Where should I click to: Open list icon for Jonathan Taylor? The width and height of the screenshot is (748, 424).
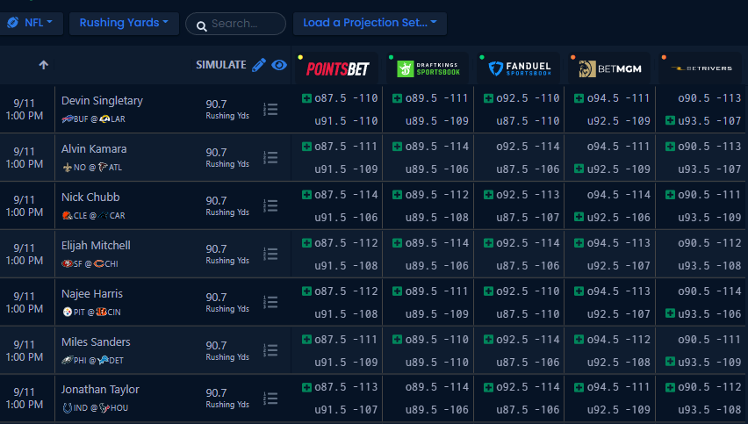coord(270,399)
